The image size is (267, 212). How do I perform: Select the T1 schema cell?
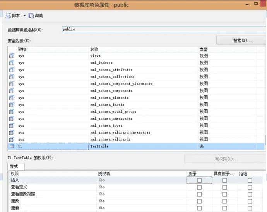pyautogui.click(x=52, y=146)
